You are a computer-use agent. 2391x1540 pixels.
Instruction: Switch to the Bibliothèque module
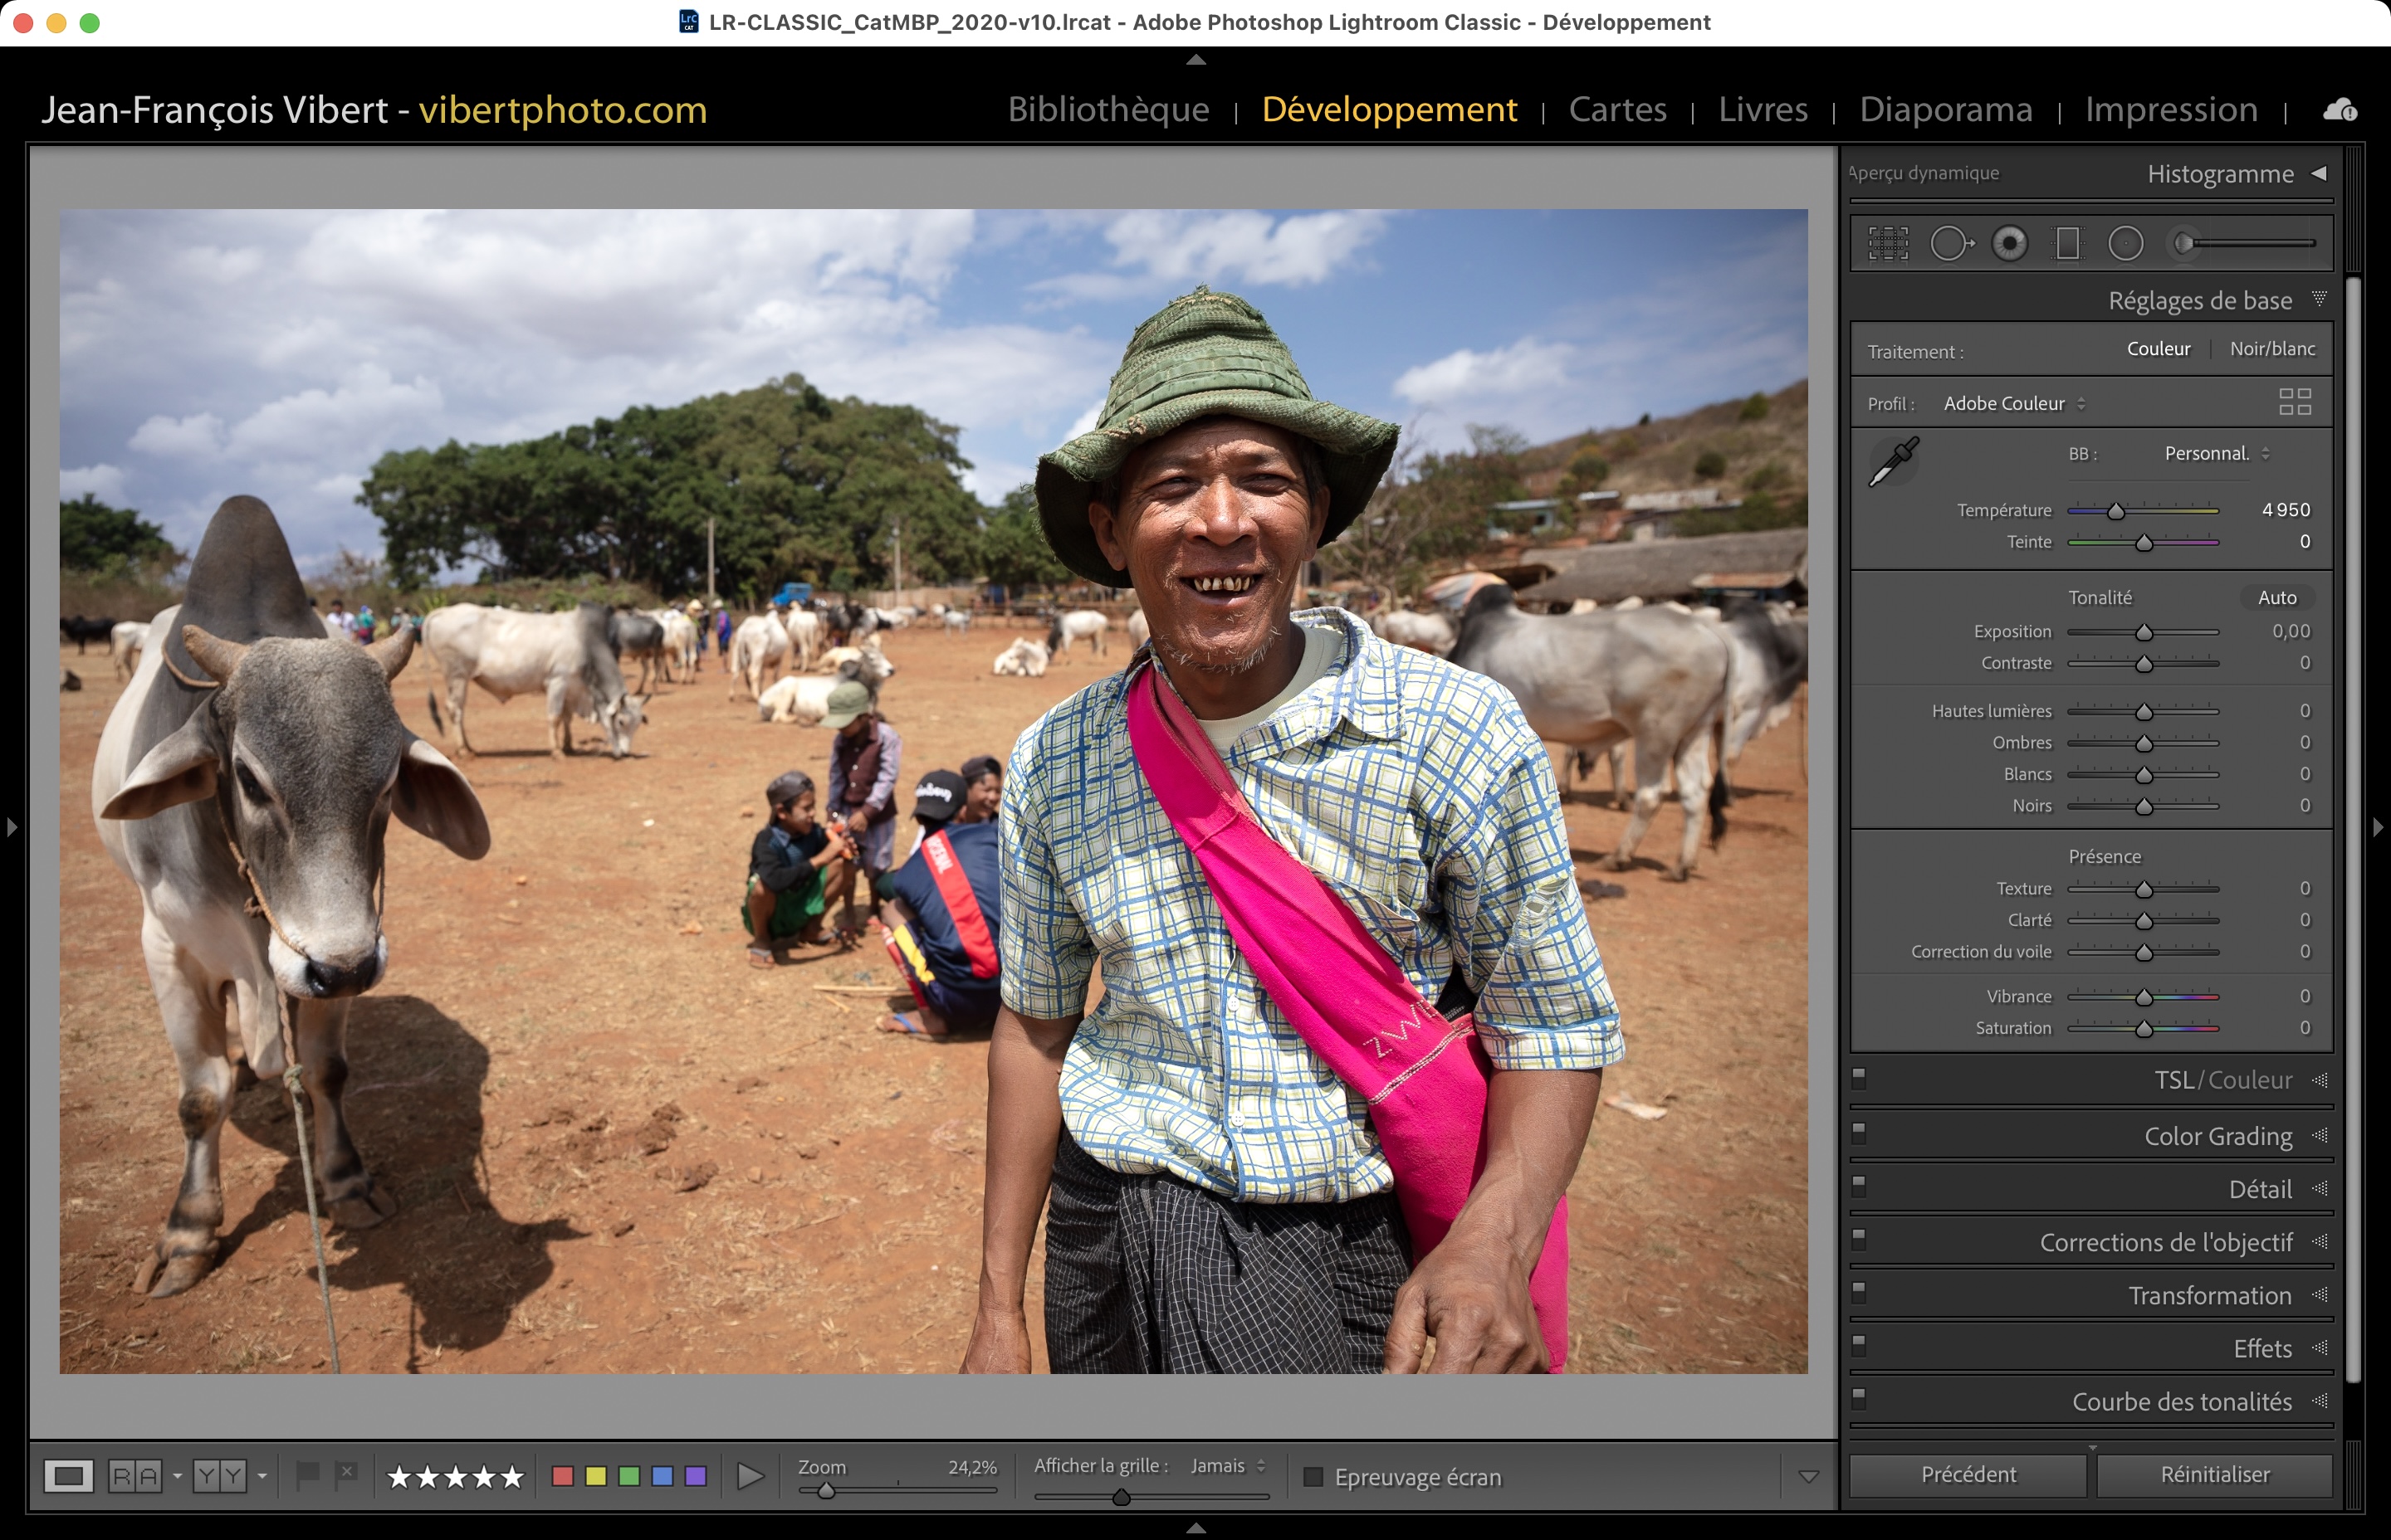pyautogui.click(x=1108, y=110)
